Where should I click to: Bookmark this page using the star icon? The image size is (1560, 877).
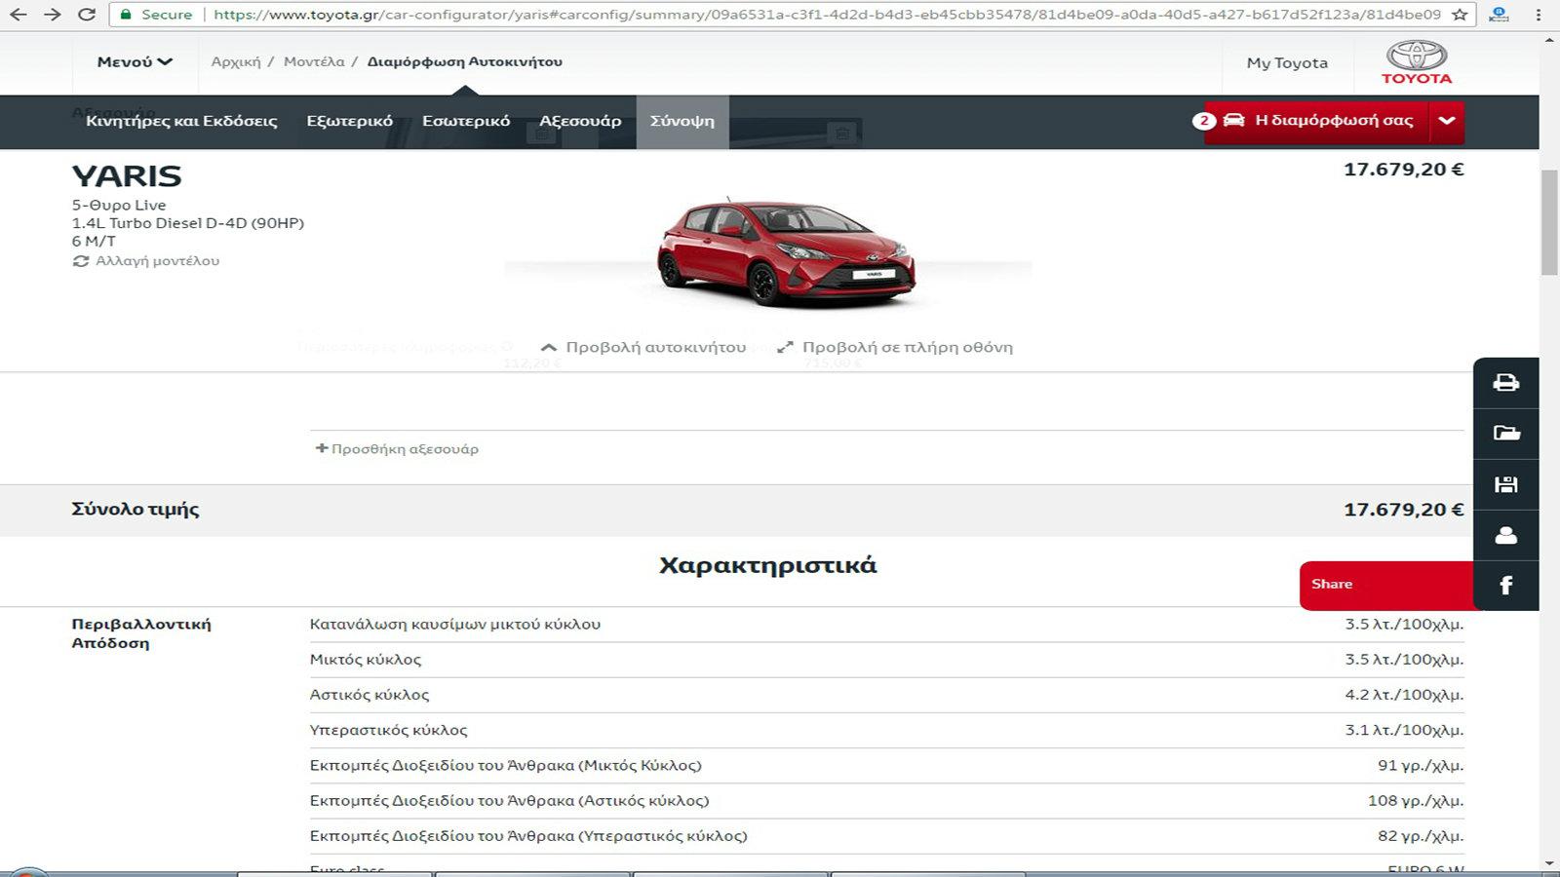[1460, 15]
